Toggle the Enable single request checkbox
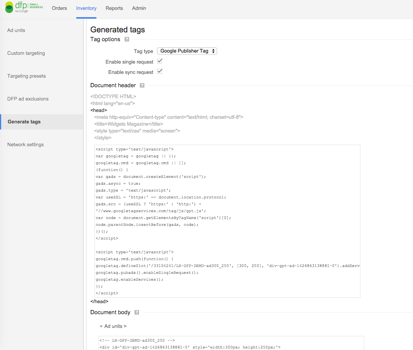 [x=160, y=61]
